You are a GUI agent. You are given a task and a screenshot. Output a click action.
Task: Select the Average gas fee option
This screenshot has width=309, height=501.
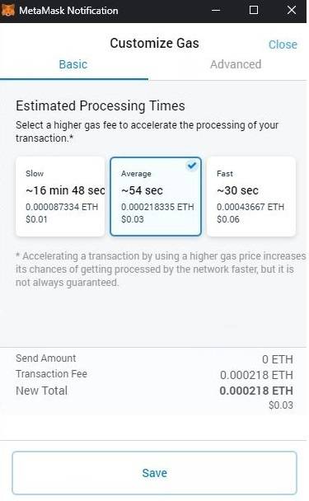[156, 196]
